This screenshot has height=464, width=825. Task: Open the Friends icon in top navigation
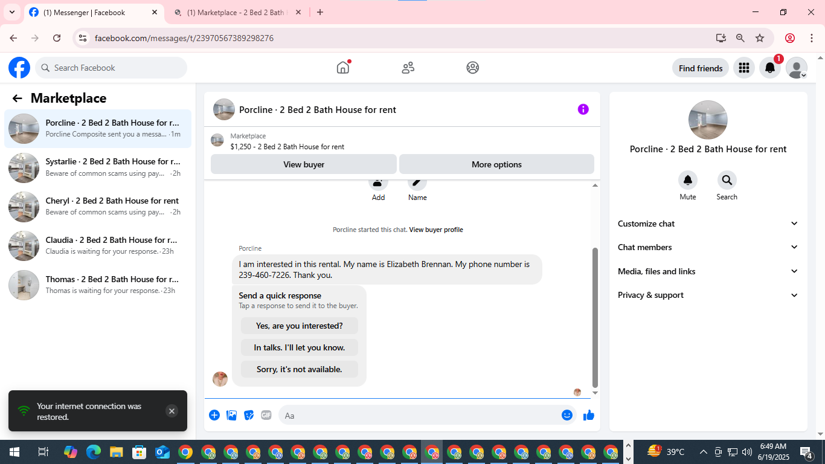(x=408, y=68)
